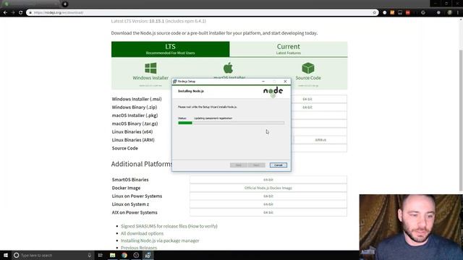Click 64-bit for Linux on System z
The height and width of the screenshot is (260, 463).
tap(268, 204)
